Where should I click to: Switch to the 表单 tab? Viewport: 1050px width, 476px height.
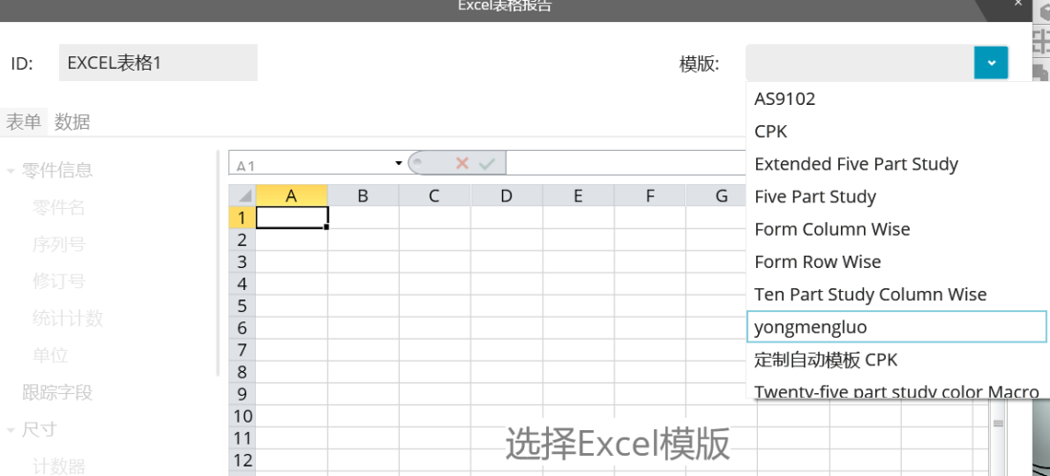coord(24,122)
